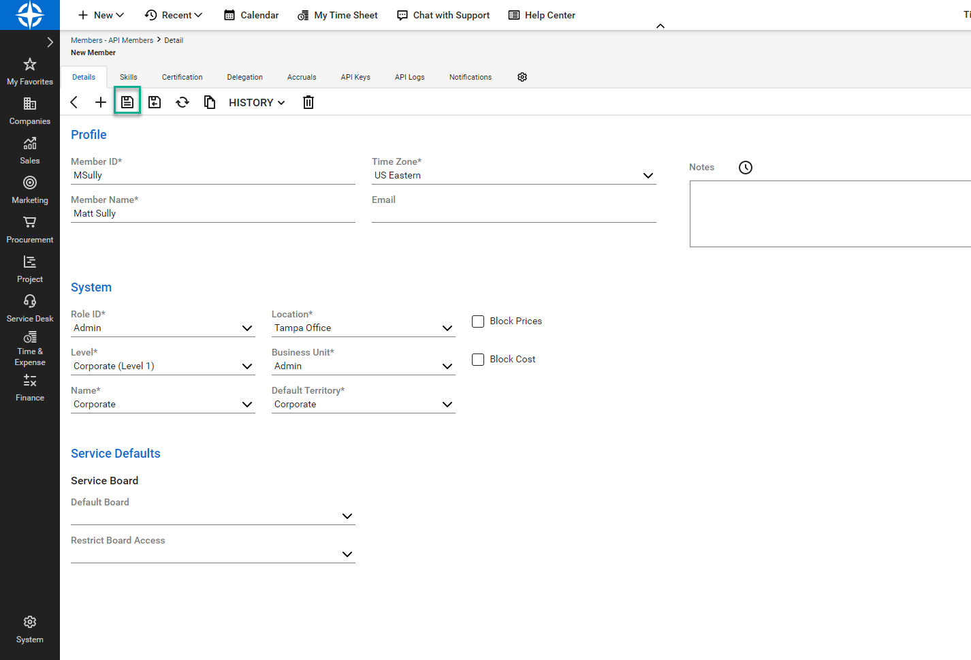Open the HISTORY dropdown
The height and width of the screenshot is (660, 971).
point(256,102)
